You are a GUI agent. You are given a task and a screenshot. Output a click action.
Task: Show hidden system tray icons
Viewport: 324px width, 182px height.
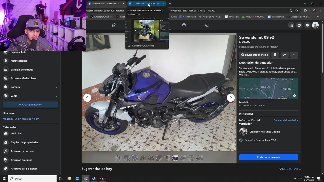click(x=295, y=179)
